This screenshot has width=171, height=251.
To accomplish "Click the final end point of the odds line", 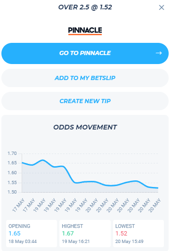I will click(x=158, y=188).
